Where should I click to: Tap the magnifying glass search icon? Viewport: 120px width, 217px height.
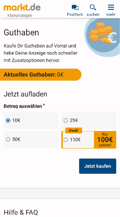point(93,8)
